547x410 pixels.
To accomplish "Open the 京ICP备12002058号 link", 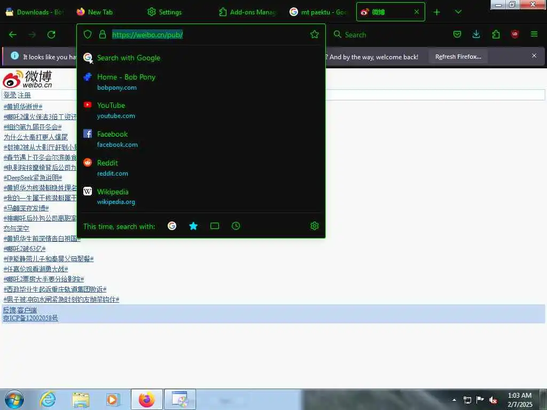I will (30, 318).
